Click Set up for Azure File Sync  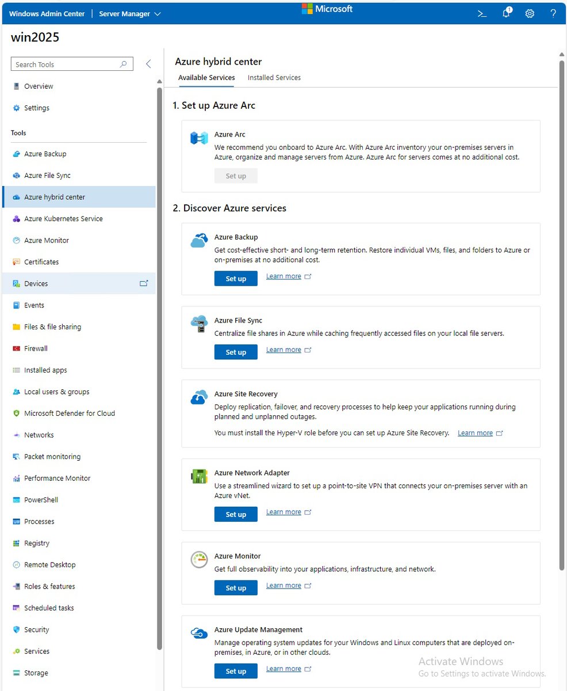236,352
